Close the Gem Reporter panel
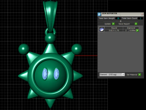The image size is (146, 110). click(142, 14)
